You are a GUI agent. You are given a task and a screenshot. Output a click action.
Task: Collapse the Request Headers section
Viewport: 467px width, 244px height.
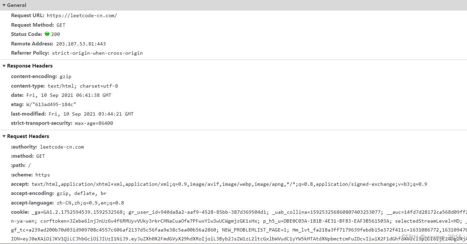[x=4, y=136]
